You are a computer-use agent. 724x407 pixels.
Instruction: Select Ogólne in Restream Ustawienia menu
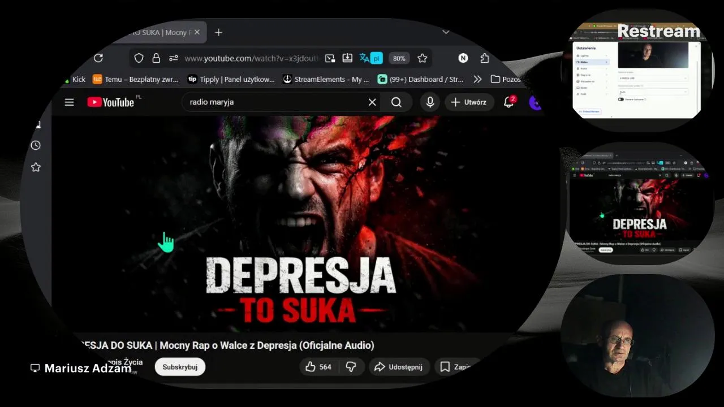pos(592,55)
